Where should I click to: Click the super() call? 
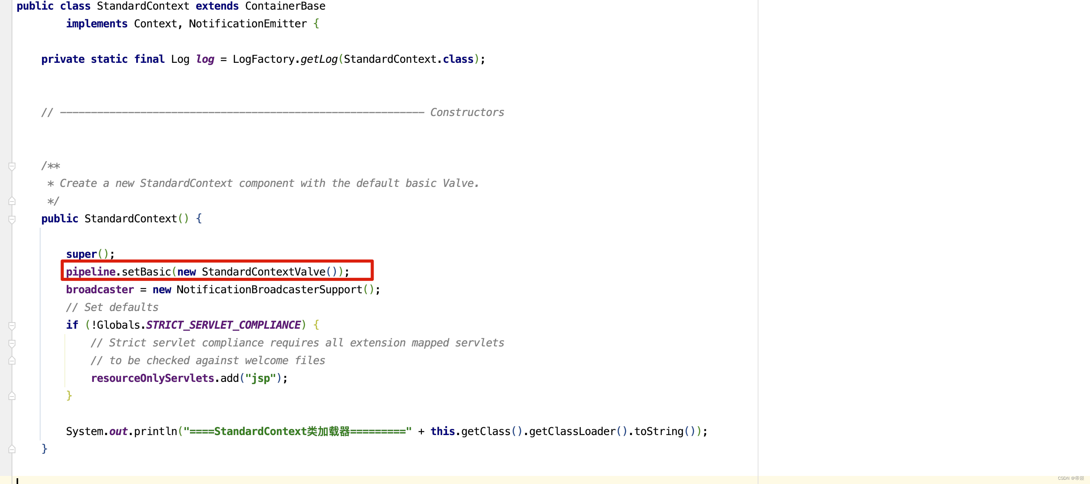[x=81, y=254]
